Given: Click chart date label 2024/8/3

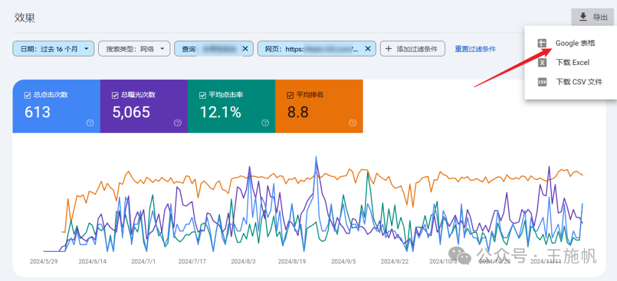Looking at the screenshot, I should pyautogui.click(x=243, y=262).
